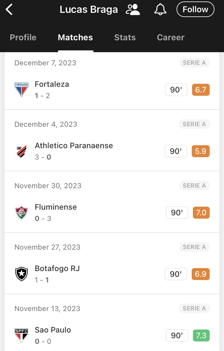
Task: Tap the SERIE A tag on December 7
Action: pyautogui.click(x=194, y=63)
